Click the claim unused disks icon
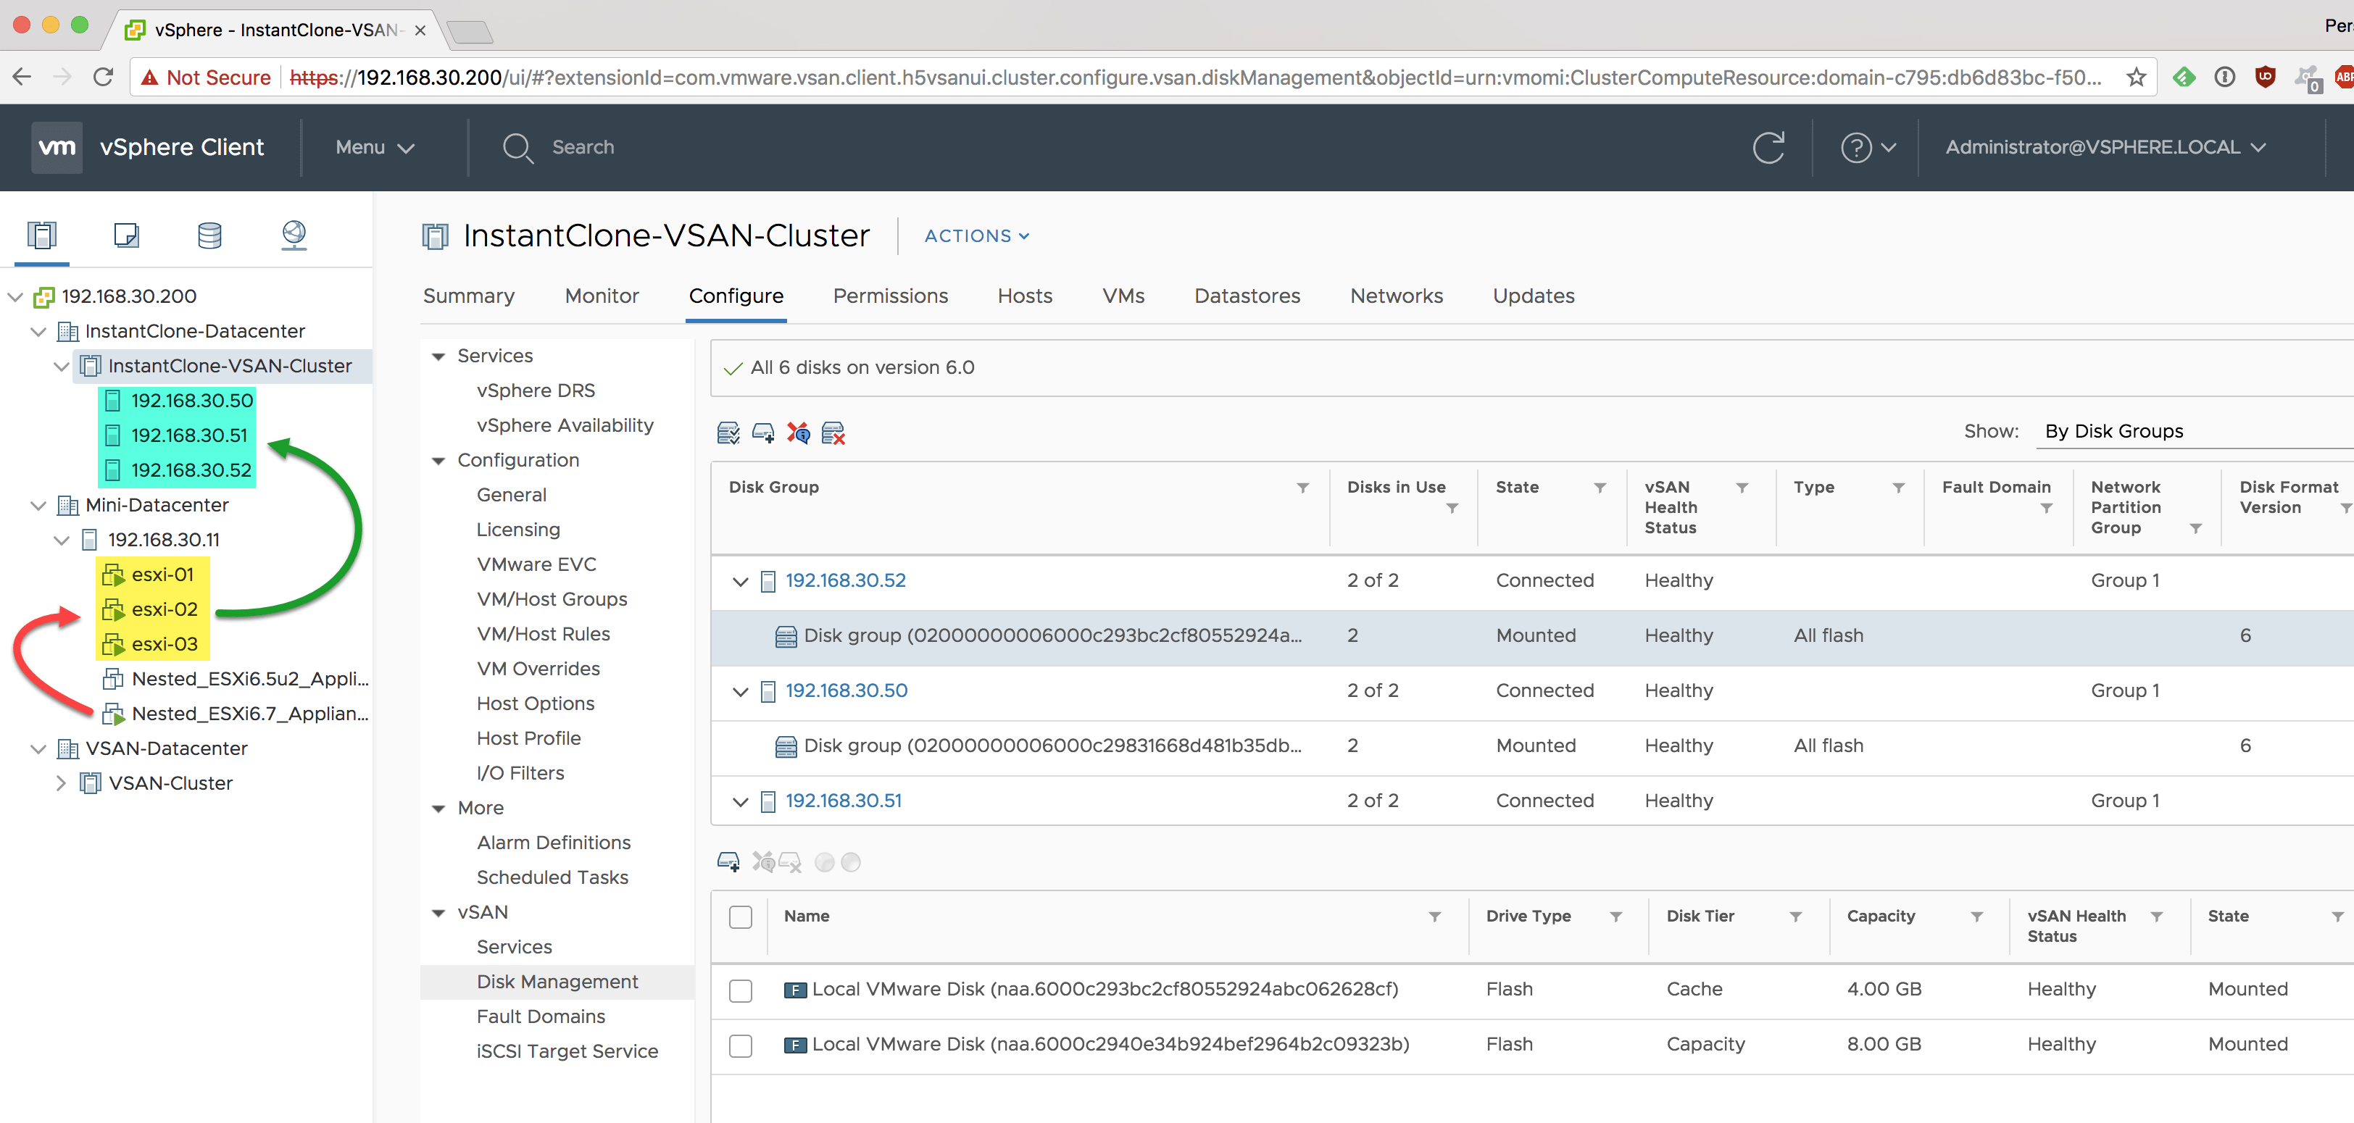 [728, 433]
